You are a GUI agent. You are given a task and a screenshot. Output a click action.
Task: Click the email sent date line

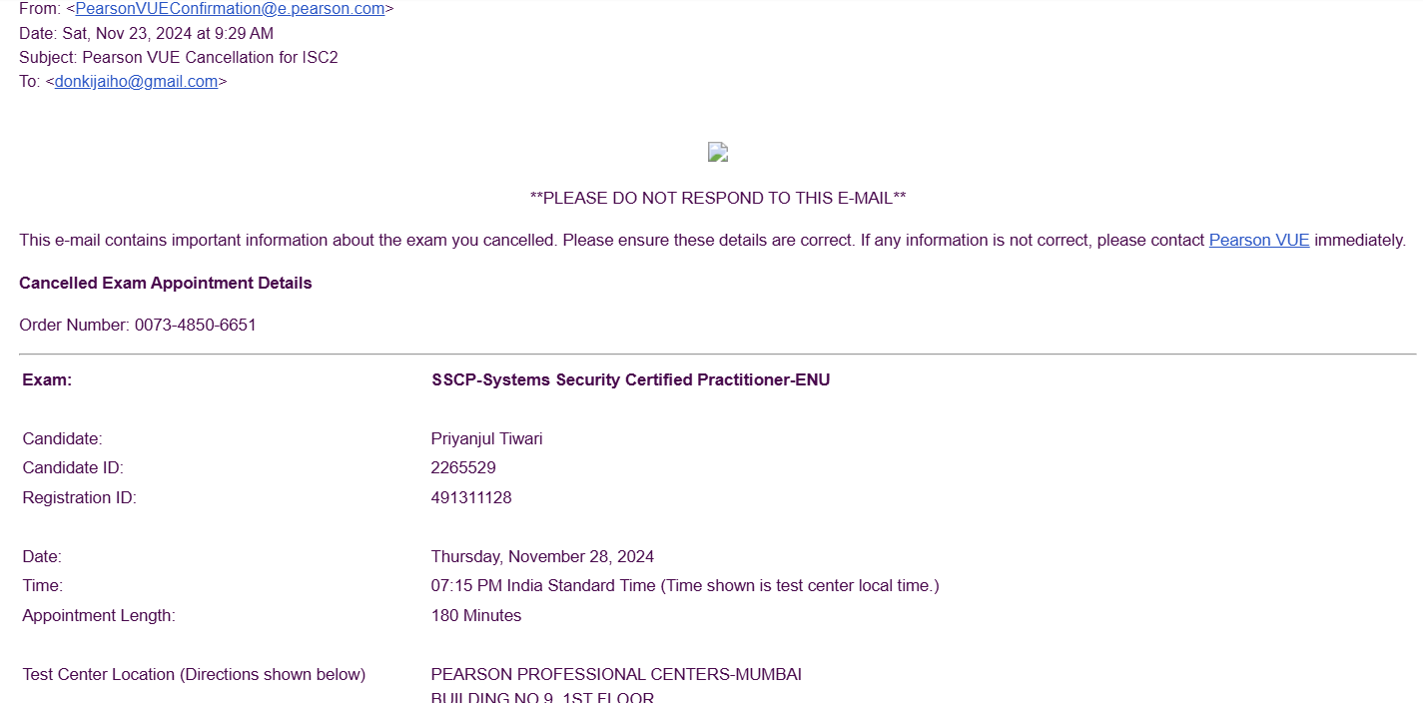point(146,33)
